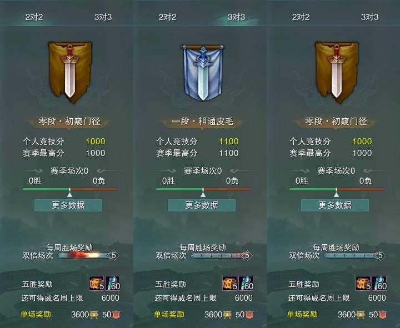This screenshot has width=400, height=328.
Task: Switch to 2对2 tab in left panel
Action: point(34,17)
